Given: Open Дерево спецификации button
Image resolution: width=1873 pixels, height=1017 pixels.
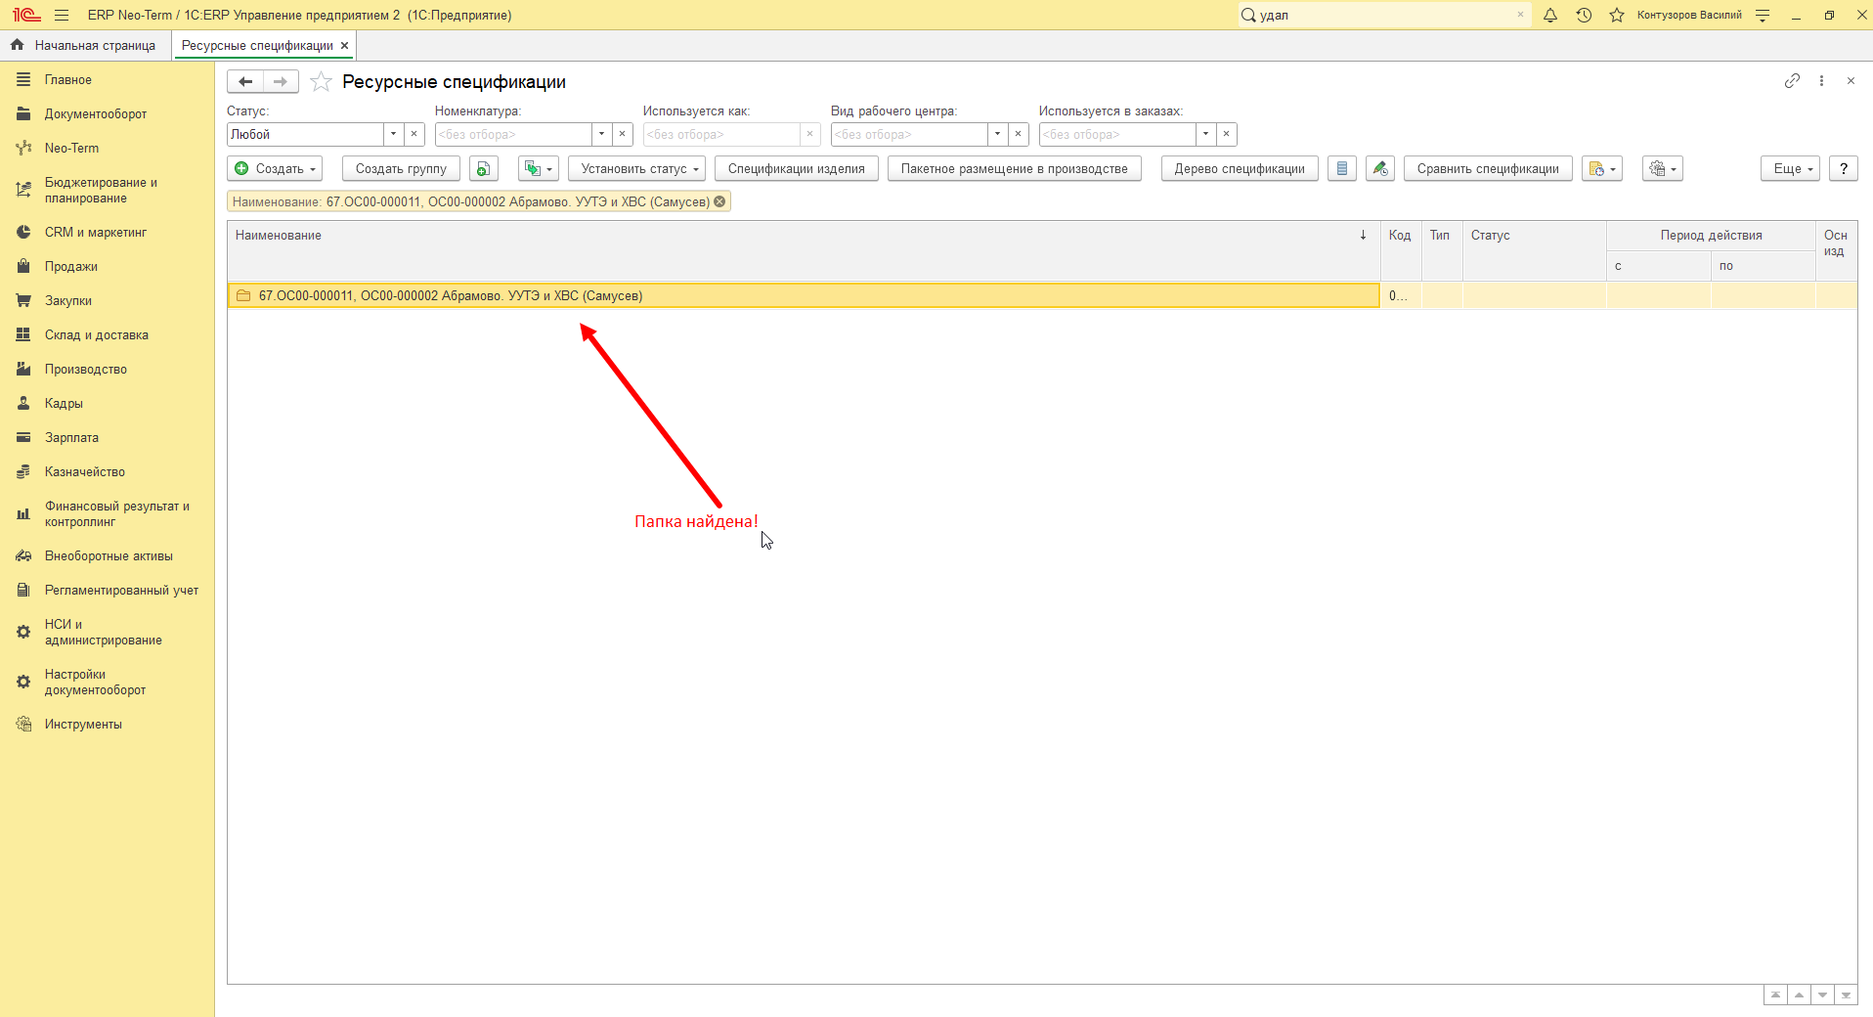Looking at the screenshot, I should coord(1240,168).
